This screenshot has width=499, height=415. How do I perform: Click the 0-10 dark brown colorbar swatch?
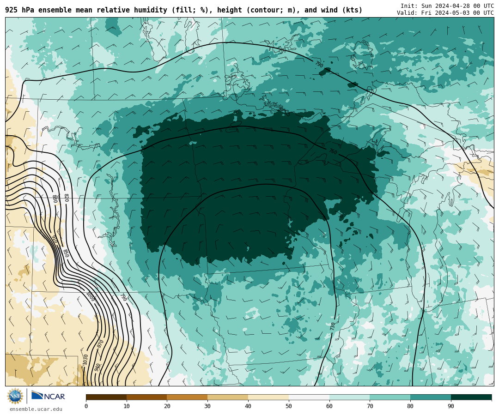tap(106, 397)
